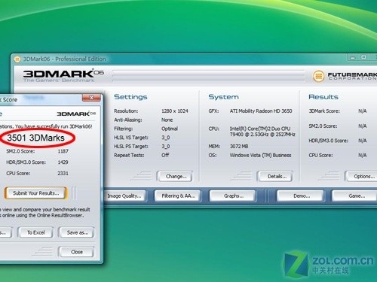The image size is (377, 282).
Task: Select the CPU Score value 2331
Action: 63,173
